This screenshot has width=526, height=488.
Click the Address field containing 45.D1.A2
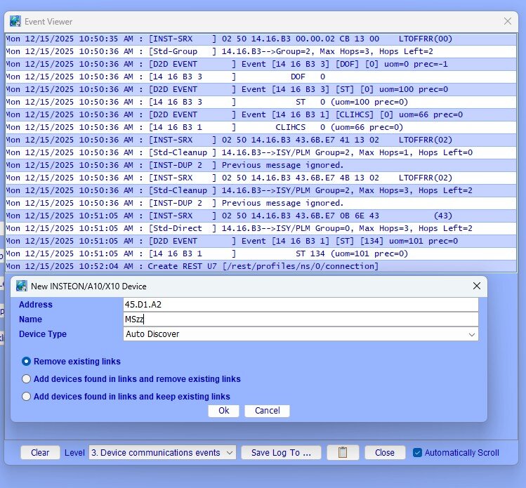301,305
